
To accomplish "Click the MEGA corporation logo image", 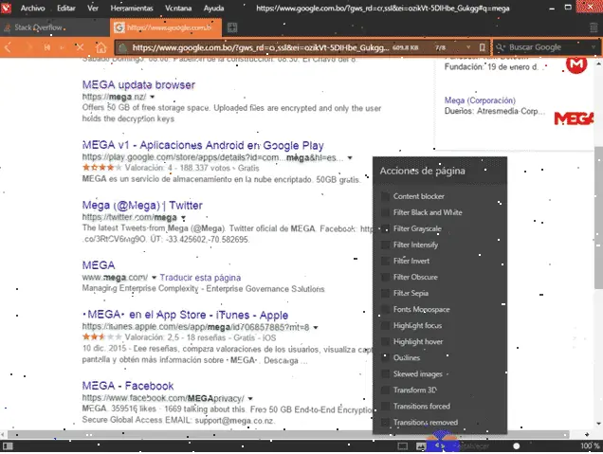I will (x=574, y=118).
